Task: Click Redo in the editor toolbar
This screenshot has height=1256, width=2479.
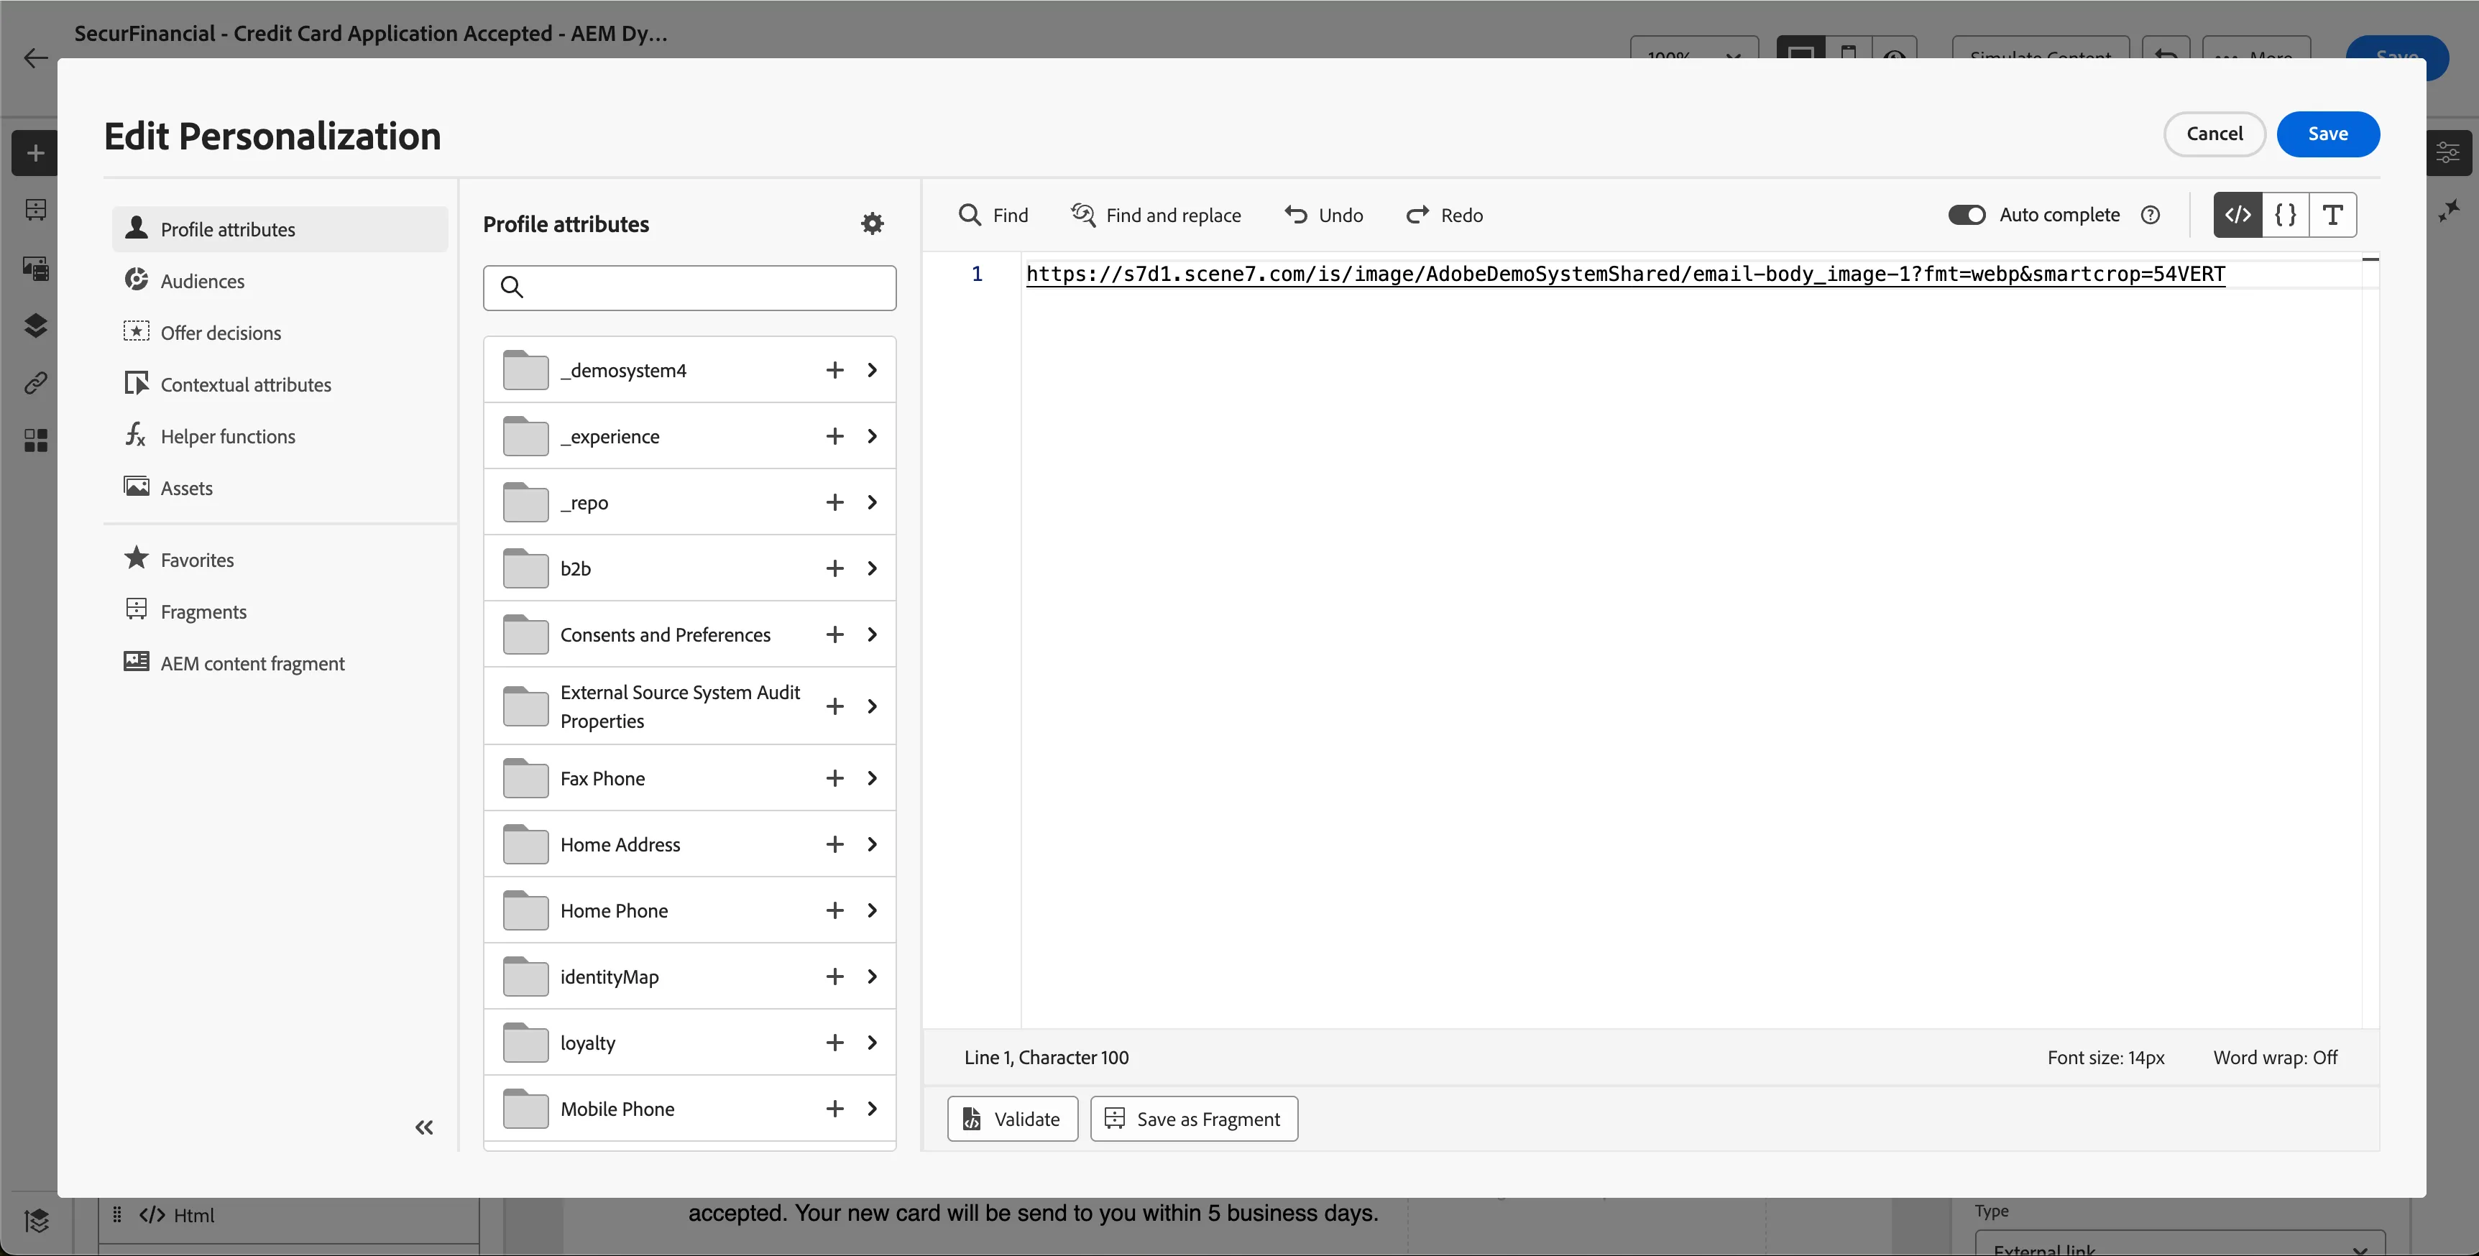Action: coord(1445,216)
